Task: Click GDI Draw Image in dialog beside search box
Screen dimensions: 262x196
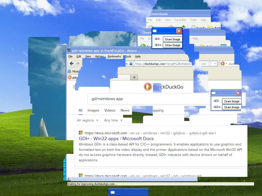Action: tap(232, 101)
